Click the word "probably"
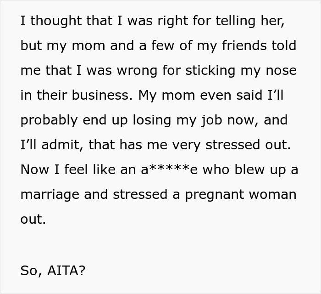This screenshot has height=294, width=321. coord(49,120)
